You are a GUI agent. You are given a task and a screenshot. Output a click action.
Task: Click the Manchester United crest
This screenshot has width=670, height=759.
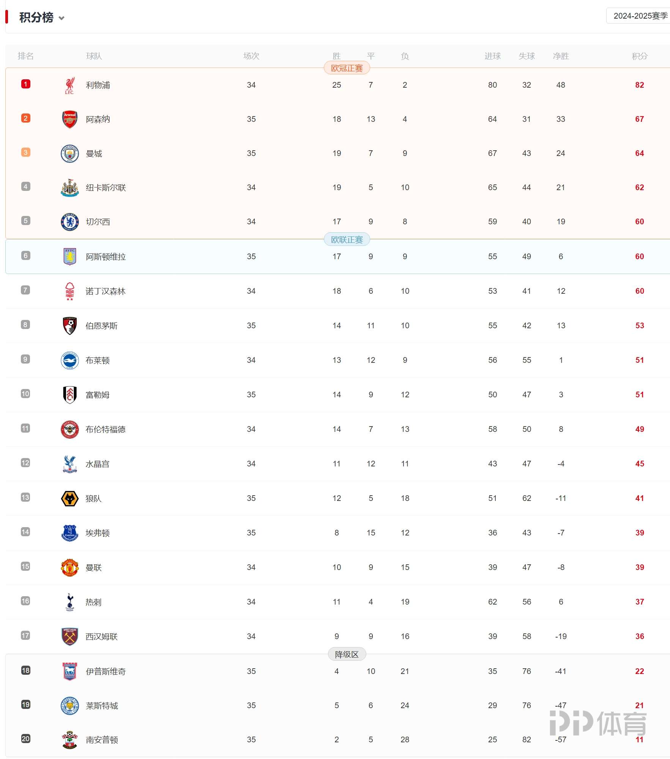click(x=69, y=567)
